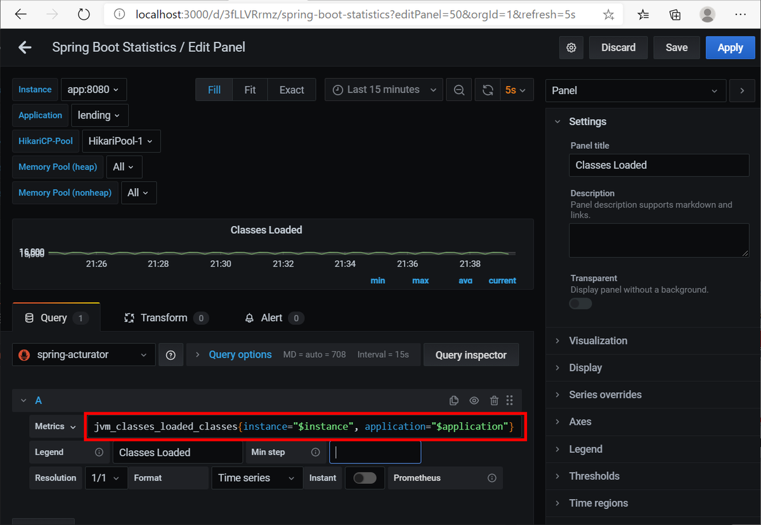761x525 pixels.
Task: Zoom out time range with magnifier icon
Action: coord(459,90)
